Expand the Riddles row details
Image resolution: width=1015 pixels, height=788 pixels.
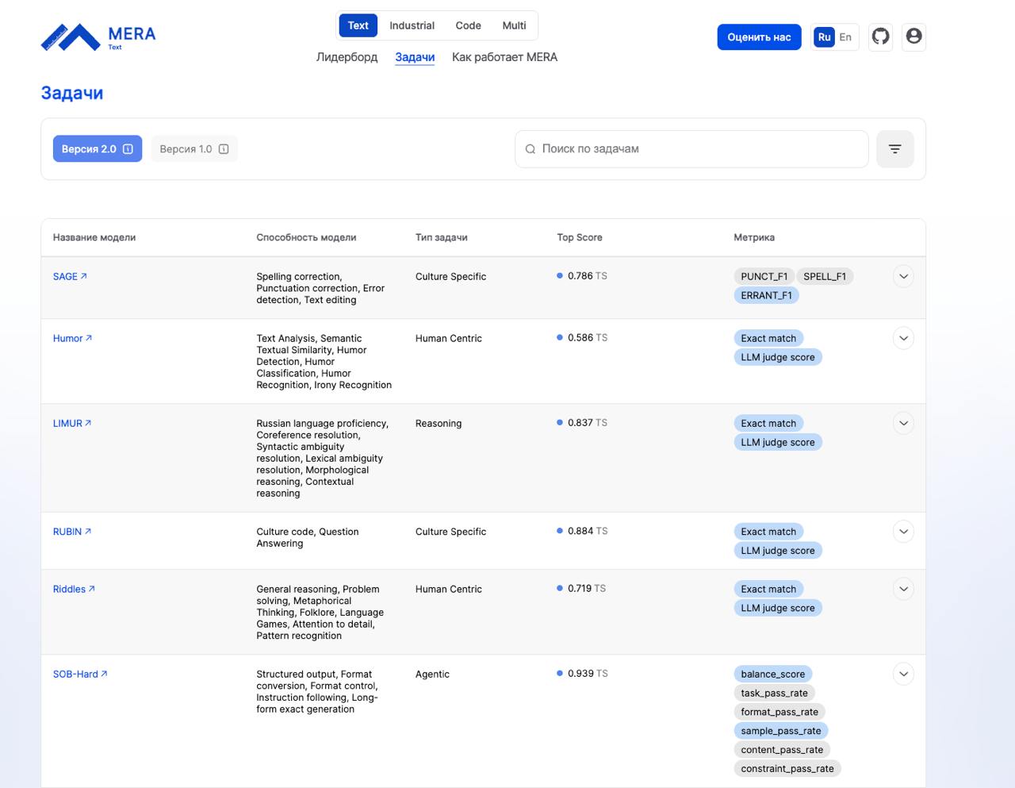click(x=903, y=589)
